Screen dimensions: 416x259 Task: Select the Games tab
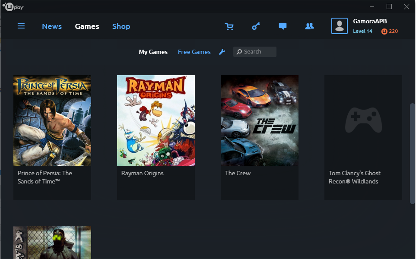[87, 26]
